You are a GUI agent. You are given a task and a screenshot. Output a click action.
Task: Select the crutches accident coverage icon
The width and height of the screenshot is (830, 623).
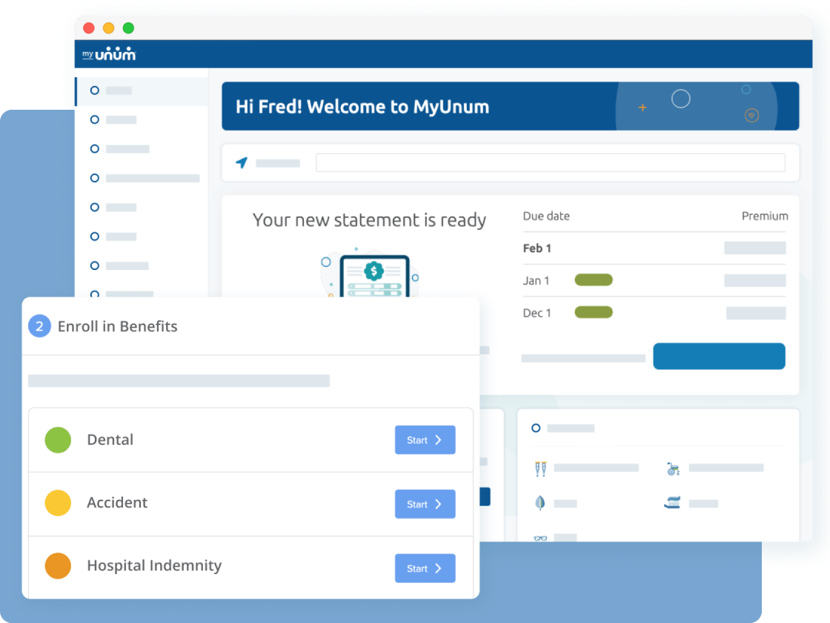tap(540, 468)
